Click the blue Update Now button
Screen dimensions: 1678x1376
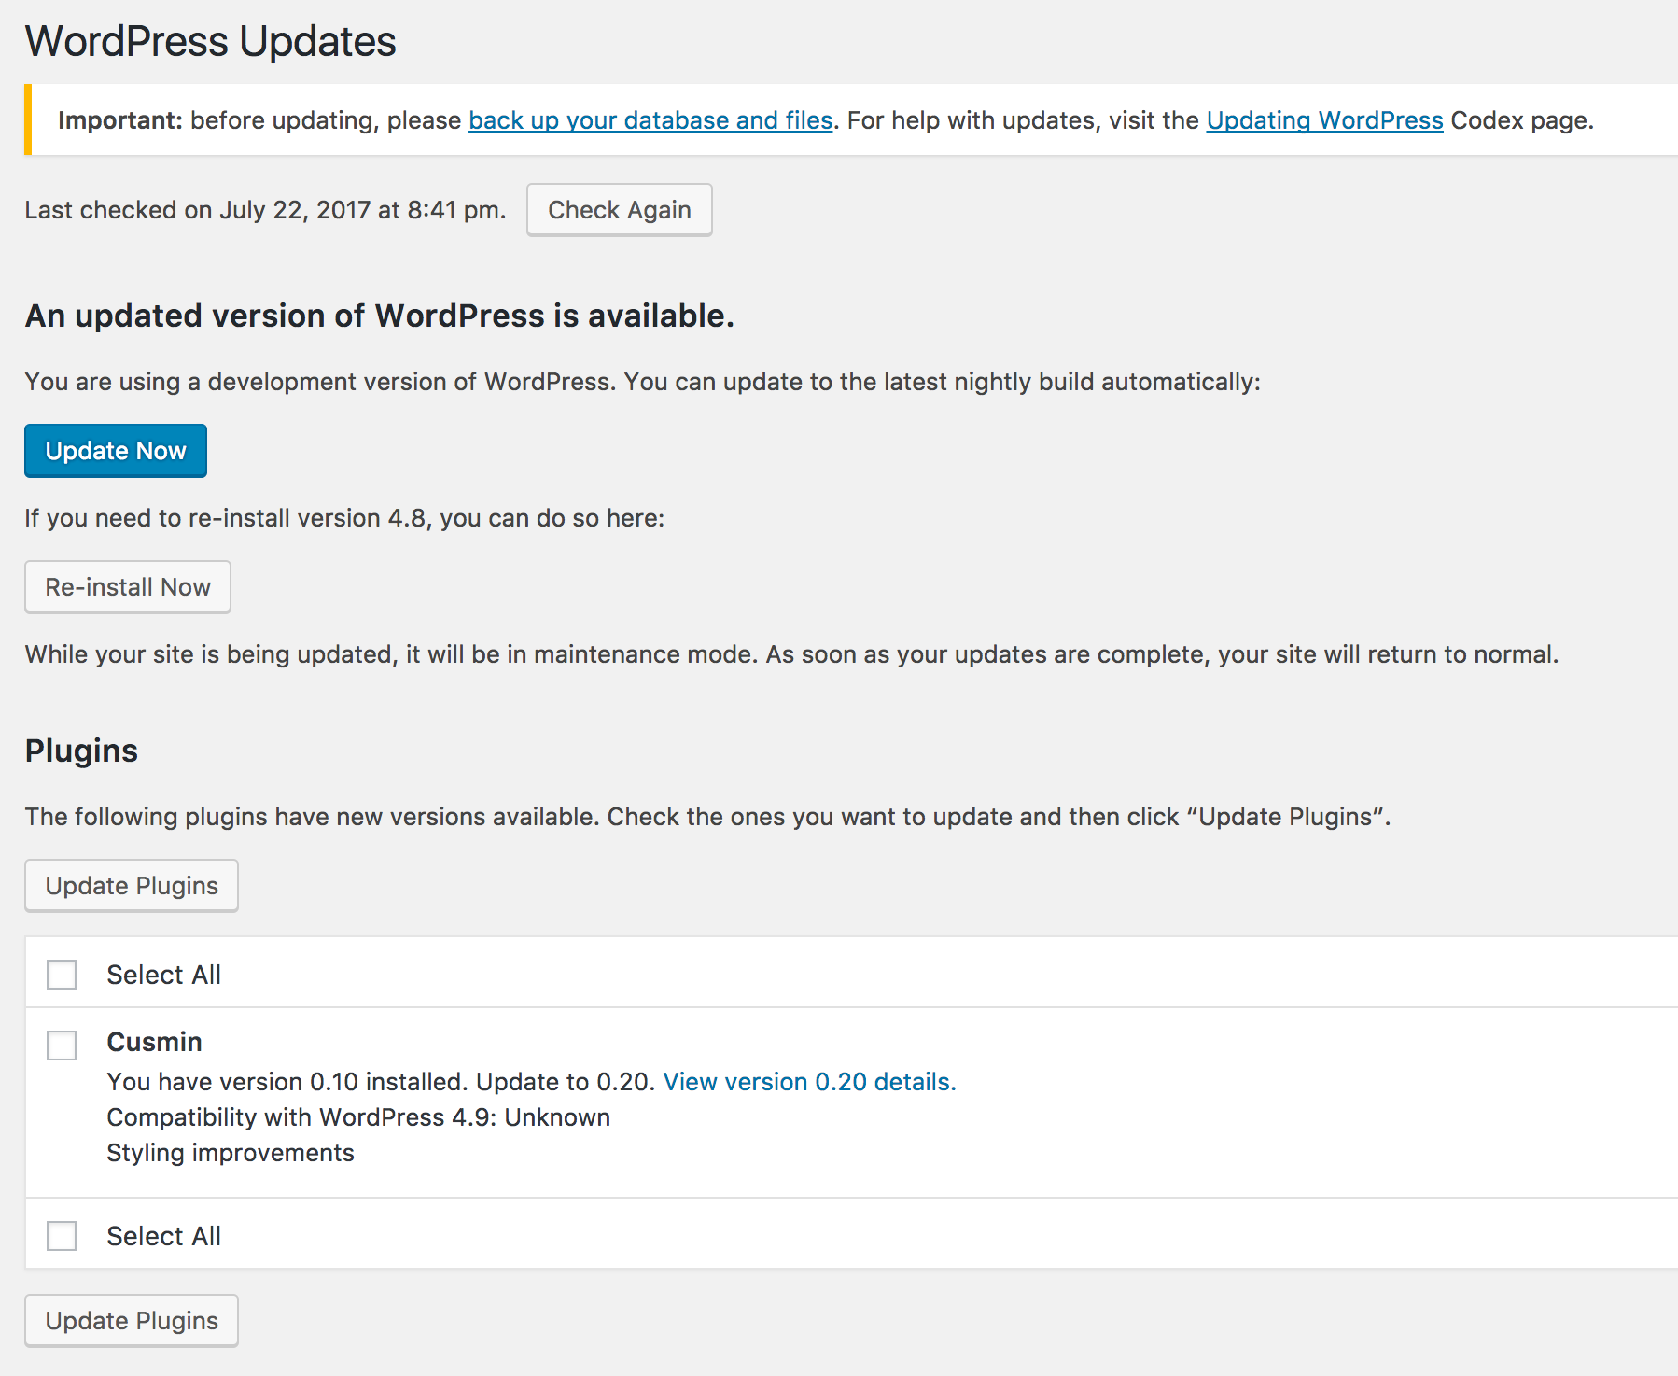point(116,451)
